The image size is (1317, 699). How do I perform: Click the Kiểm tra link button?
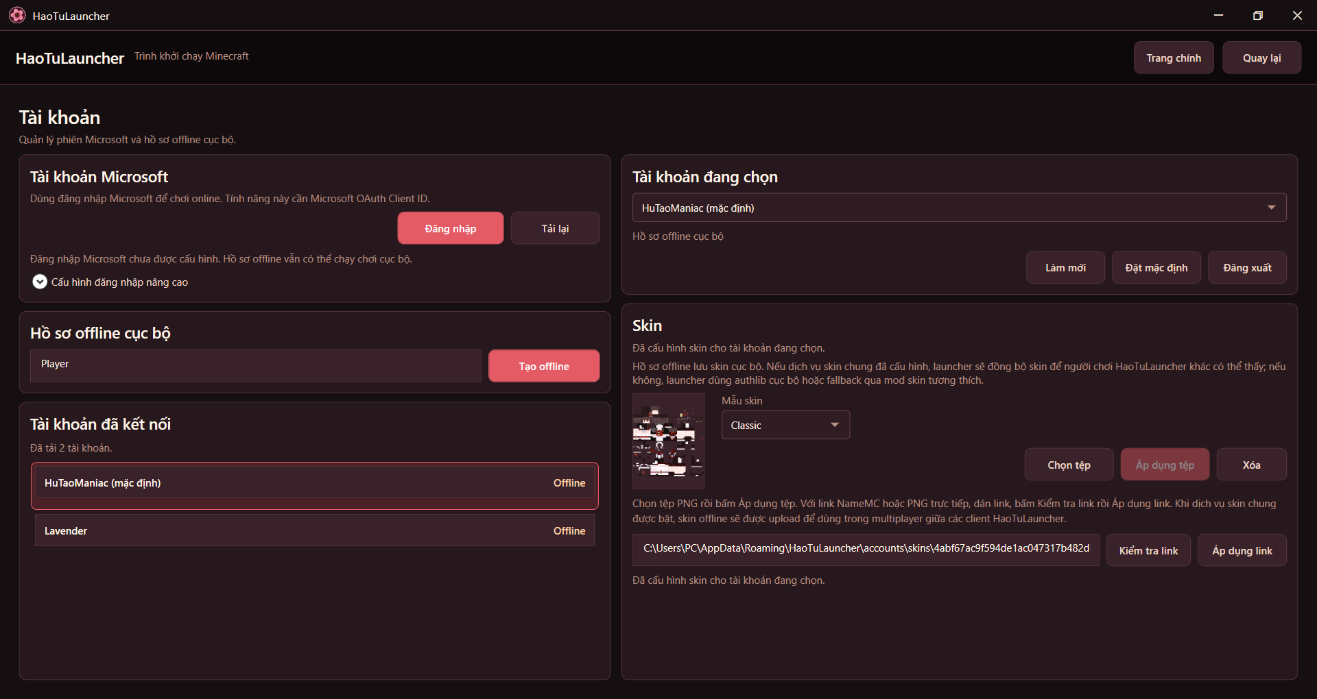click(x=1148, y=550)
